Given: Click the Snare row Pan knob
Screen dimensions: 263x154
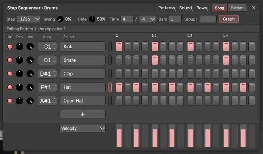Looking at the screenshot, I should click(20, 60).
